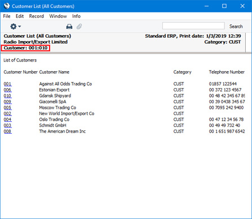Click telephone number 00 7095 242 9400

point(226,108)
